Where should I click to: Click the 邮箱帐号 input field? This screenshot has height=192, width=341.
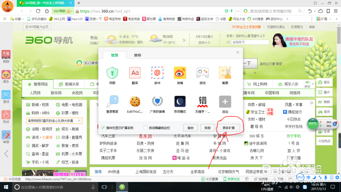[x=250, y=42]
